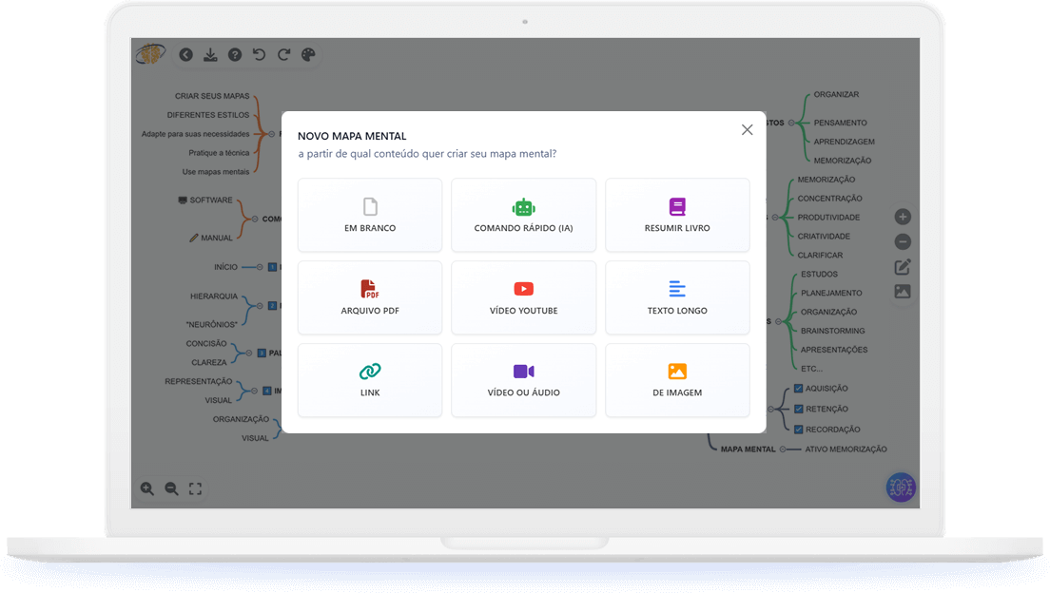Open the node edit pencil icon
1050x593 pixels.
click(902, 266)
